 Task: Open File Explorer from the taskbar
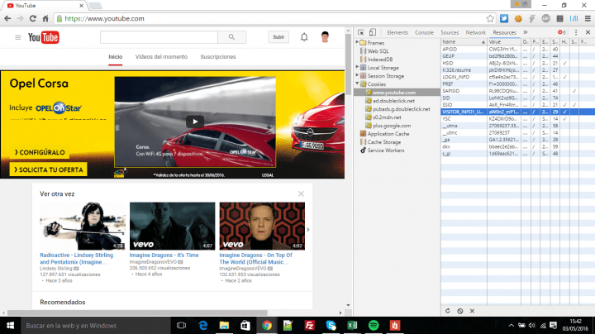coord(224,325)
